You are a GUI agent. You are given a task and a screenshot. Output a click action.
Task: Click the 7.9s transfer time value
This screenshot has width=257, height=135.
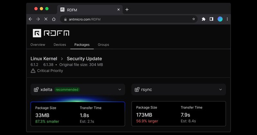click(185, 115)
